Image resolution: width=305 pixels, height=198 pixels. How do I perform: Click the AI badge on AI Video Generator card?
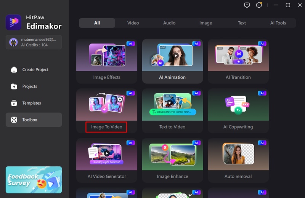coord(130,143)
